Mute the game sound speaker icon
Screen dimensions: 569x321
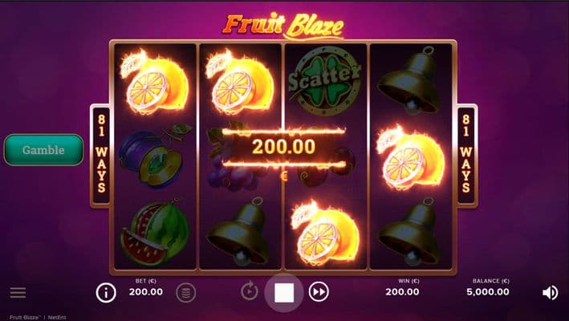550,292
